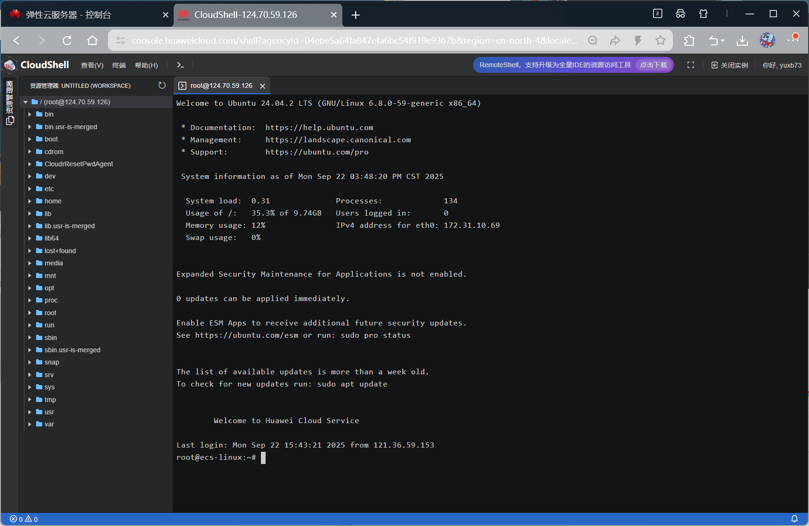Open notifications bell in status bar
Image resolution: width=809 pixels, height=526 pixels.
[794, 519]
